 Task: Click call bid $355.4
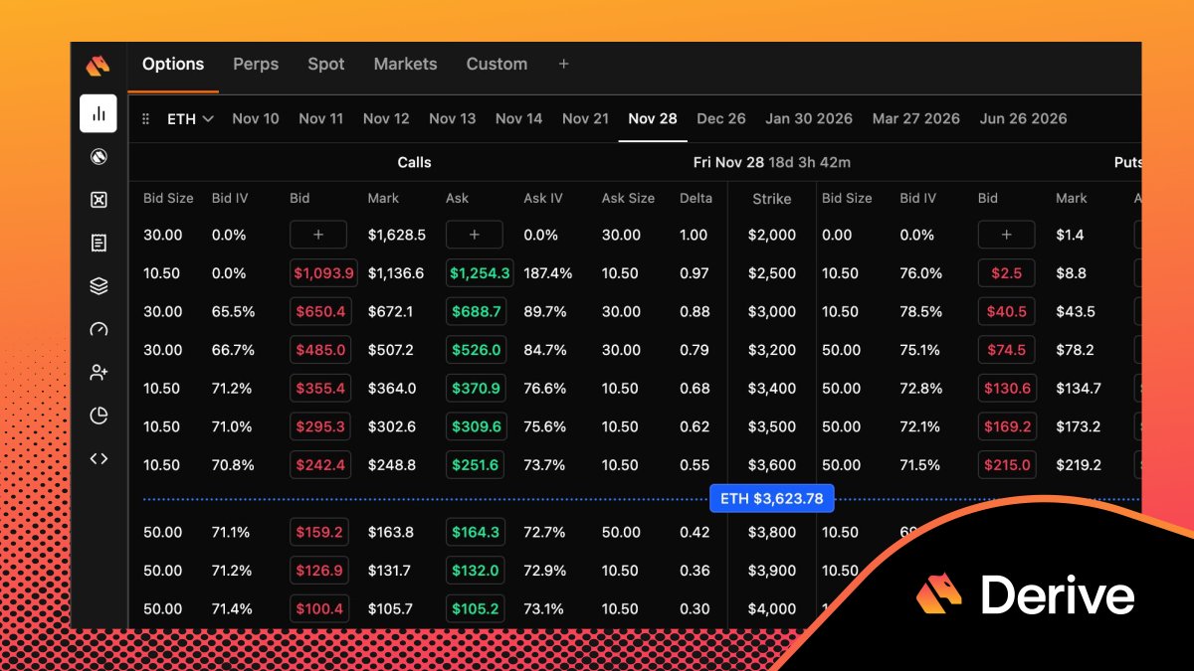[319, 388]
